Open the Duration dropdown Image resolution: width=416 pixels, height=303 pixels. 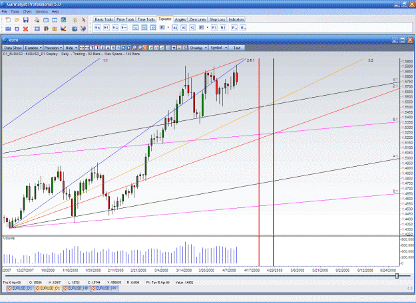[x=33, y=48]
